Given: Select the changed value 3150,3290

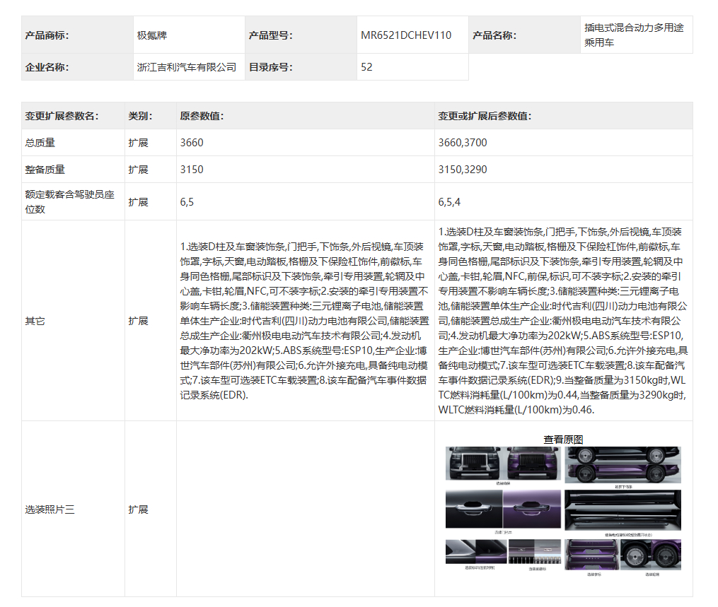Looking at the screenshot, I should point(463,170).
